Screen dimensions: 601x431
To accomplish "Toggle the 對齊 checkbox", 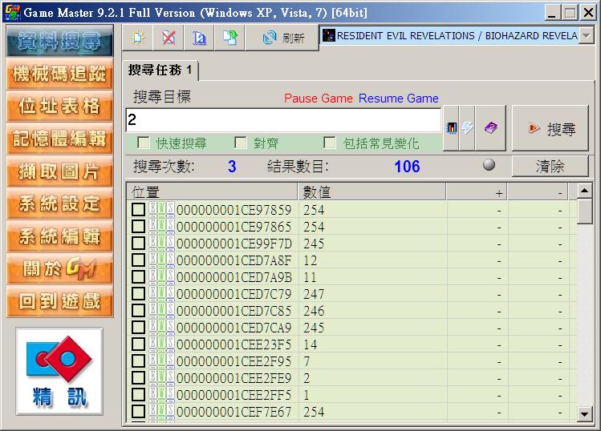I will (x=241, y=143).
